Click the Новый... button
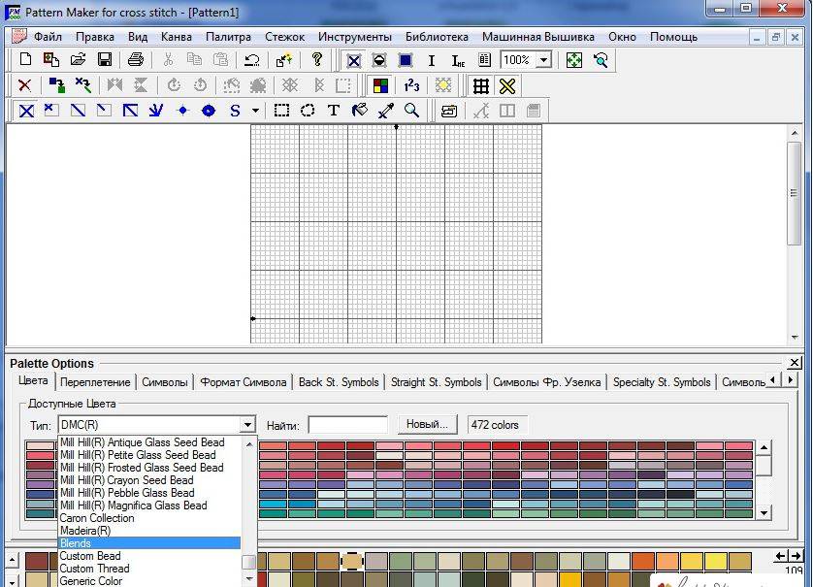Viewport: 813px width, 587px height. (x=426, y=425)
